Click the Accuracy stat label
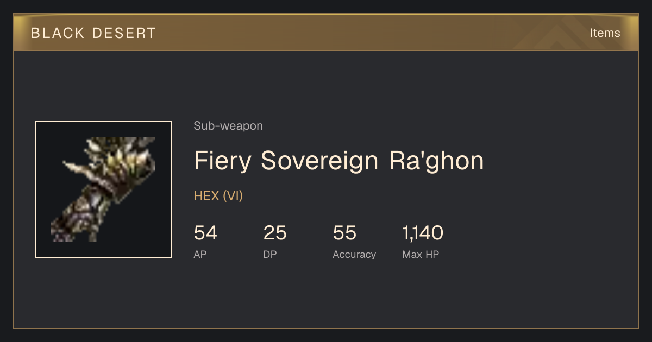Screen dimensions: 652x342 click(x=354, y=255)
